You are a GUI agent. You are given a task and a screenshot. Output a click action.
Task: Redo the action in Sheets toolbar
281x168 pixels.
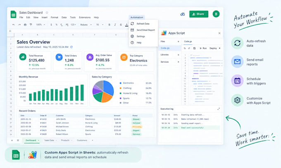[19, 25]
